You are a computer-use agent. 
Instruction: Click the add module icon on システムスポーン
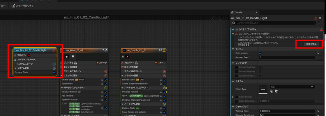coord(54,64)
